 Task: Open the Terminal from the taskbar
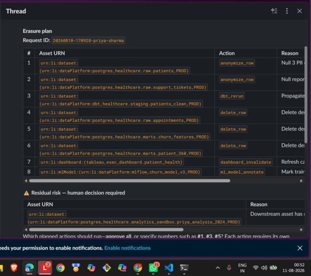tap(184, 268)
